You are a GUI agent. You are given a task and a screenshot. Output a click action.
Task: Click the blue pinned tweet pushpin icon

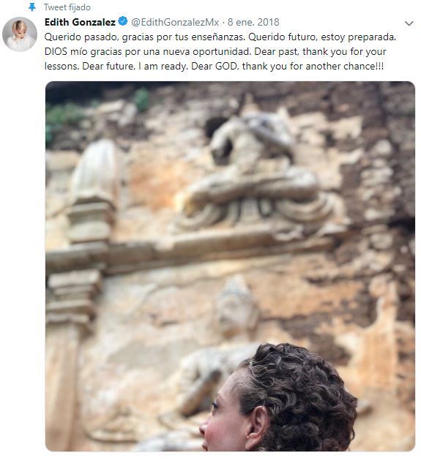click(x=31, y=7)
